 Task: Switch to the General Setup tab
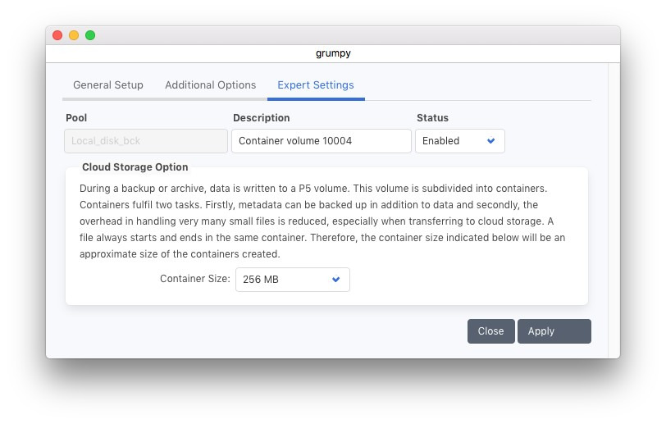pos(107,85)
